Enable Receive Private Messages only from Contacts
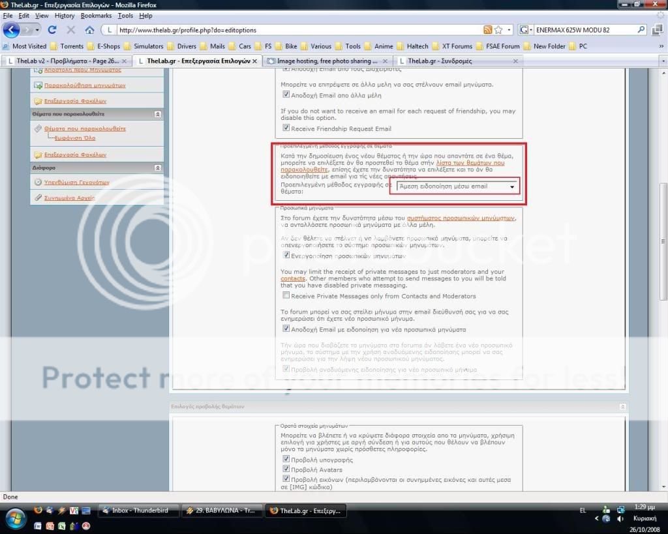668x534 pixels. tap(286, 295)
